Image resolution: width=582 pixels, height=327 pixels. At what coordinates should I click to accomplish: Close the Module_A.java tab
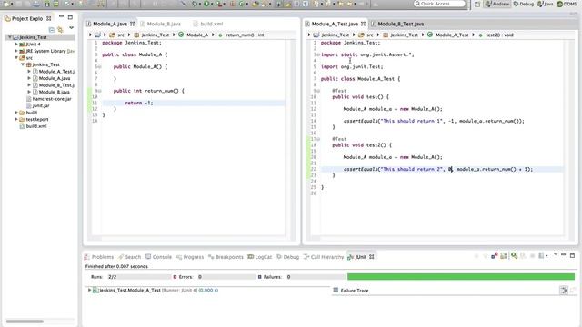tap(132, 24)
